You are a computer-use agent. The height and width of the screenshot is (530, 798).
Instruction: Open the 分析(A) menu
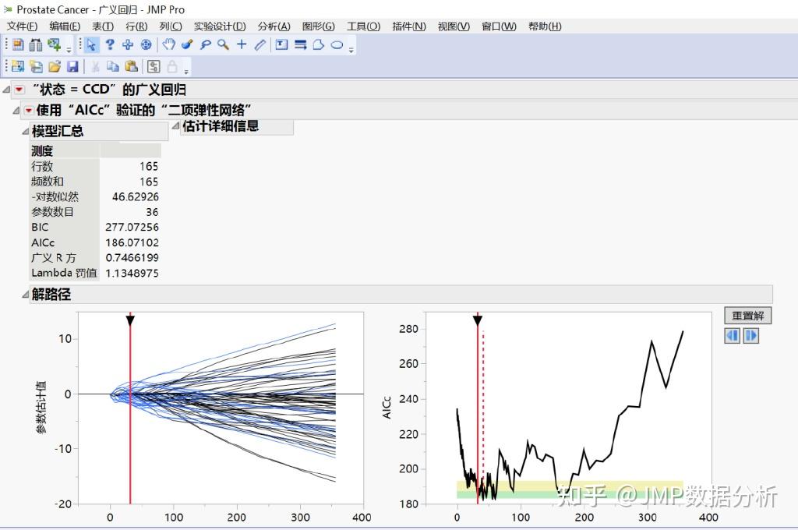tap(274, 26)
